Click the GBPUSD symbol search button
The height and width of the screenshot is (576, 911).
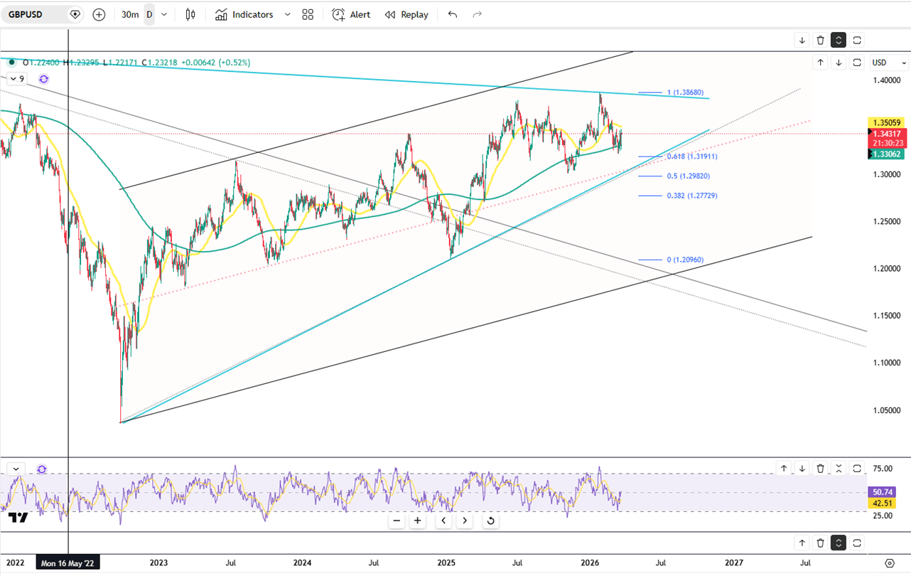pyautogui.click(x=34, y=14)
